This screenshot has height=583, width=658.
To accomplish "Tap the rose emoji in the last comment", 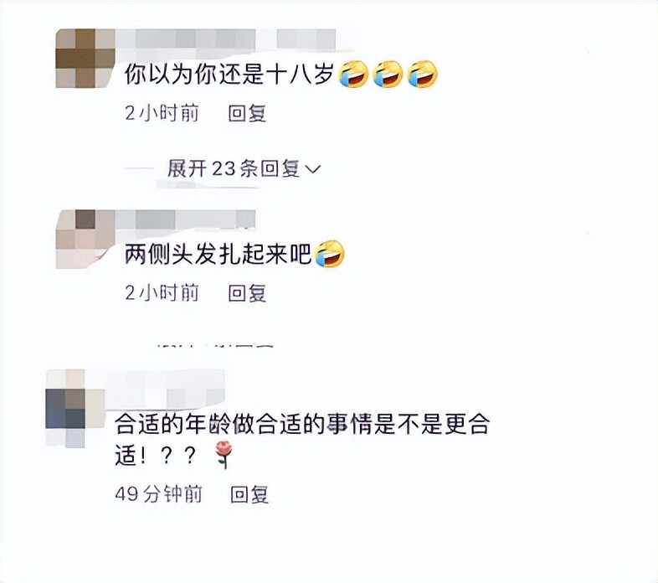I will click(224, 455).
